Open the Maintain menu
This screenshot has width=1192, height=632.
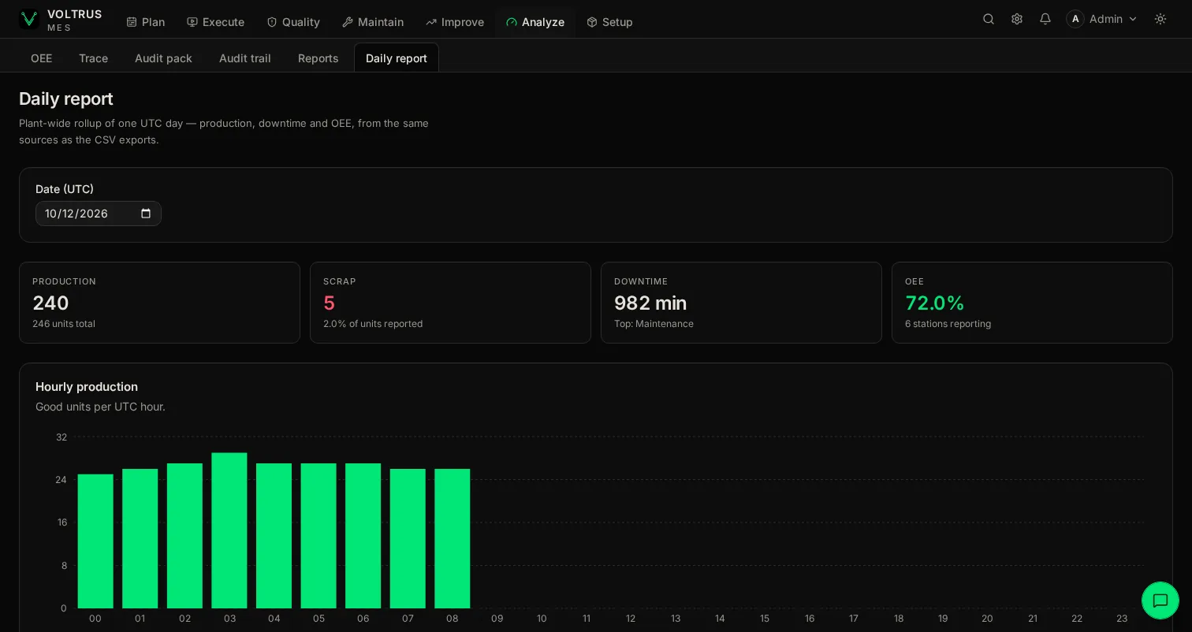[x=373, y=22]
